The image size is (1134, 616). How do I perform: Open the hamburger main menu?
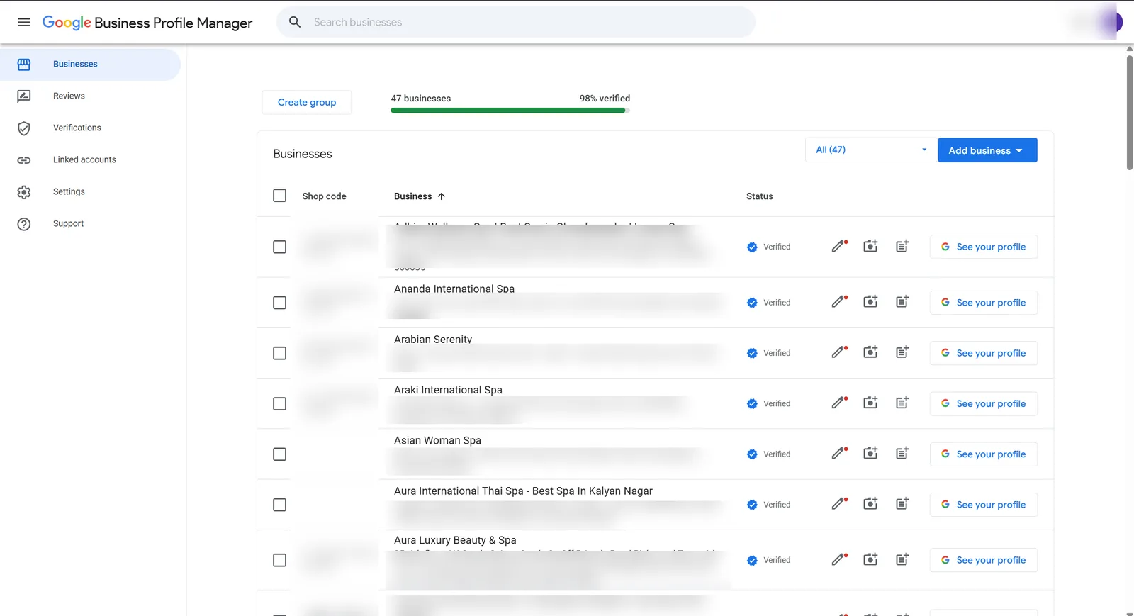click(x=23, y=22)
